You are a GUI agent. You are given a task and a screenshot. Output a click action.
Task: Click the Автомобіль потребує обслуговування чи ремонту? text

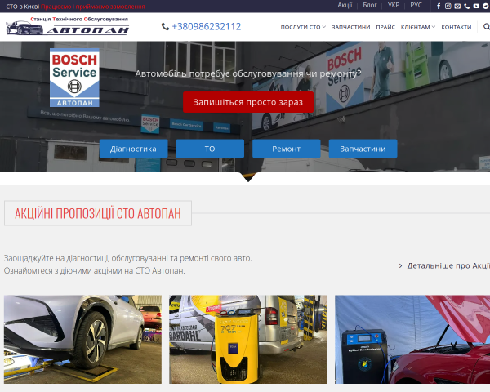click(x=248, y=73)
